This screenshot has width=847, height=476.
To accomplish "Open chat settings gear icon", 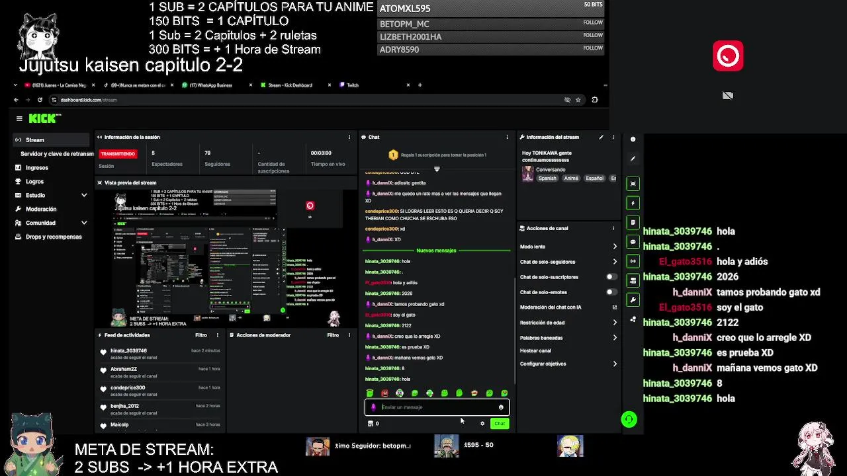I will pyautogui.click(x=482, y=424).
